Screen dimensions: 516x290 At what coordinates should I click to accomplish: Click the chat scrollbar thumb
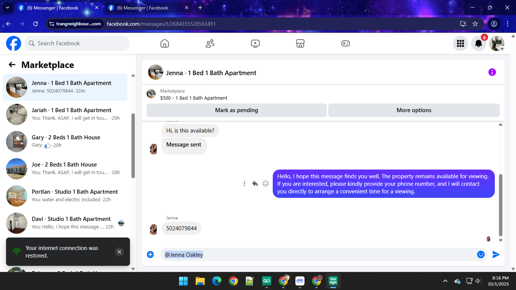click(x=501, y=205)
